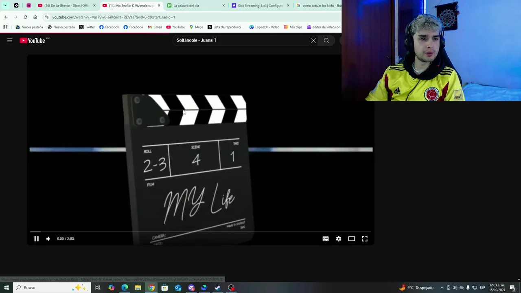Click the Buscar taskbar search box
The width and height of the screenshot is (521, 293).
coord(52,288)
